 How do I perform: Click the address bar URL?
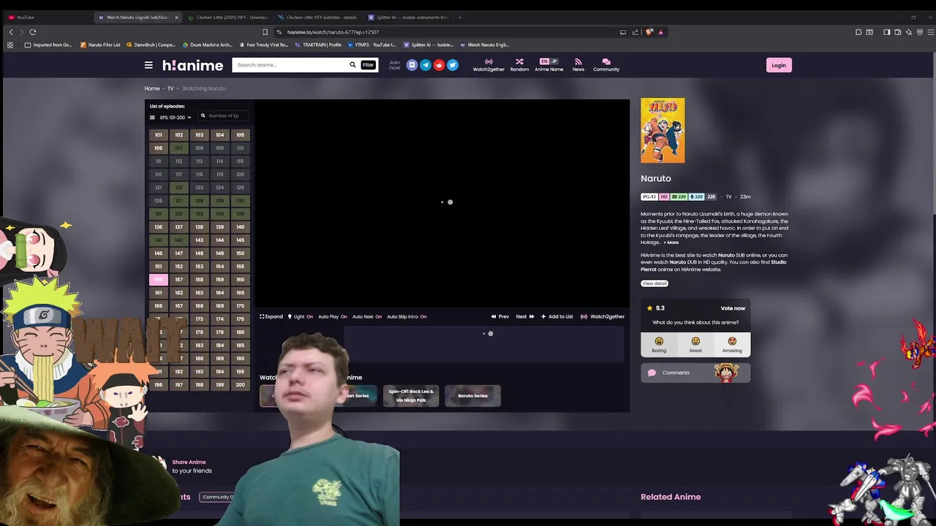[333, 32]
